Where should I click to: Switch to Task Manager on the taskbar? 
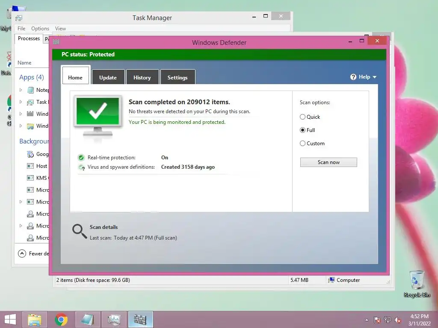click(114, 319)
